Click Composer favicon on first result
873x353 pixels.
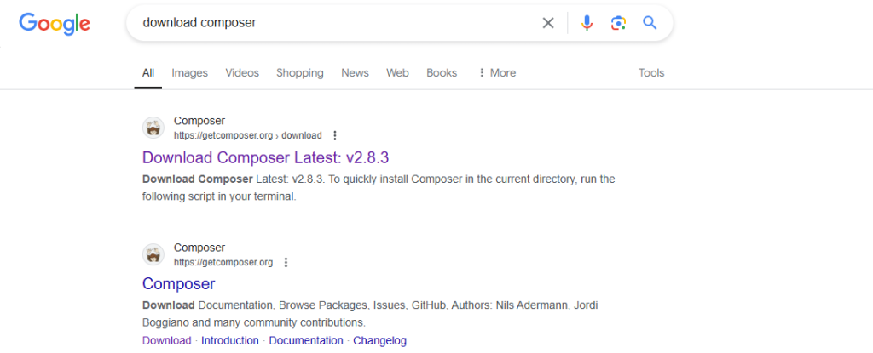coord(153,128)
